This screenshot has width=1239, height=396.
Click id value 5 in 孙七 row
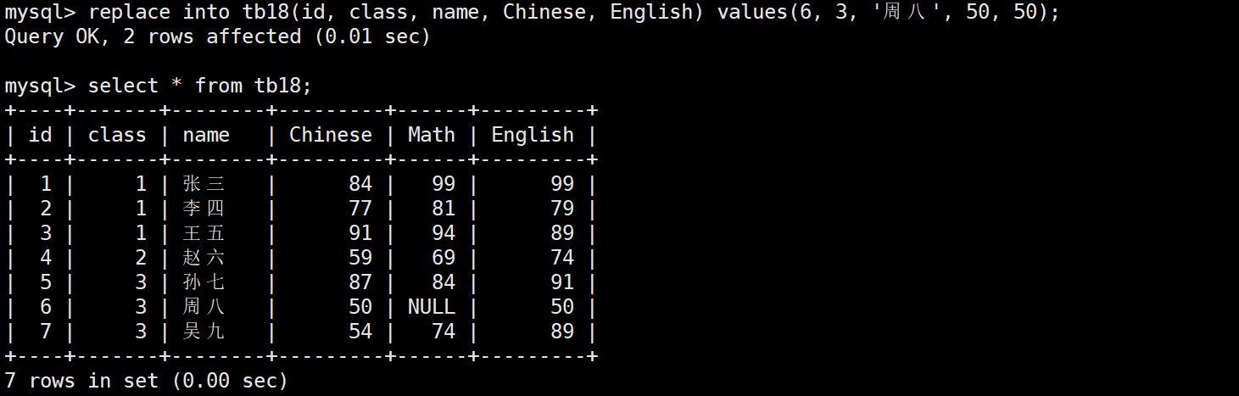[x=46, y=282]
